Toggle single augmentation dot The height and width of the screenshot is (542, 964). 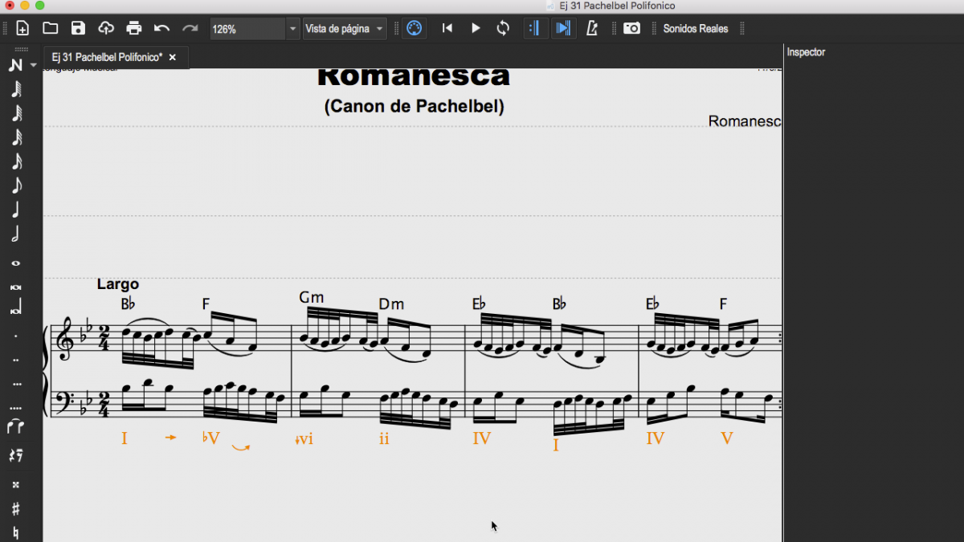(x=15, y=336)
